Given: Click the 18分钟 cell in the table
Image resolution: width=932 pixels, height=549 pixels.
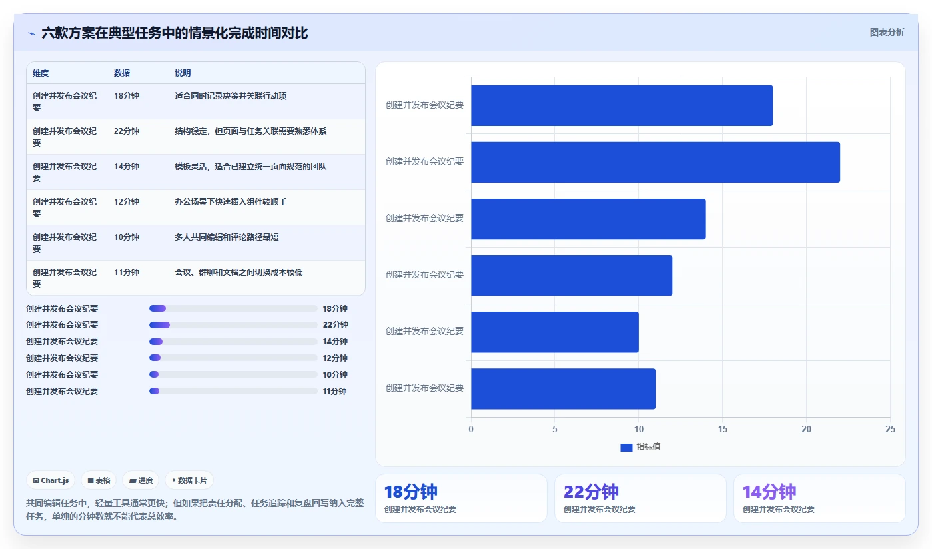Looking at the screenshot, I should [x=127, y=96].
